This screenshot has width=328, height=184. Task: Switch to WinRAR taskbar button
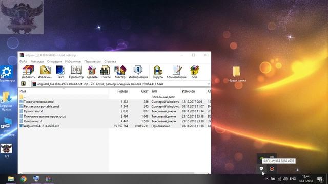(x=49, y=179)
